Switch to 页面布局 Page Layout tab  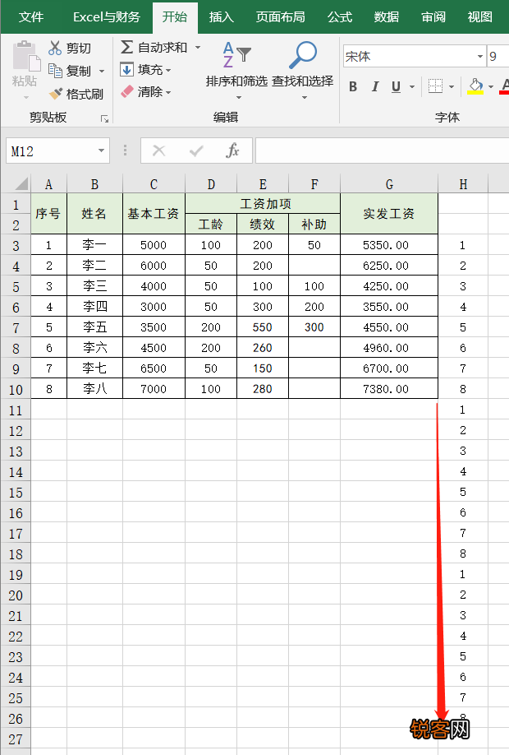pos(280,17)
